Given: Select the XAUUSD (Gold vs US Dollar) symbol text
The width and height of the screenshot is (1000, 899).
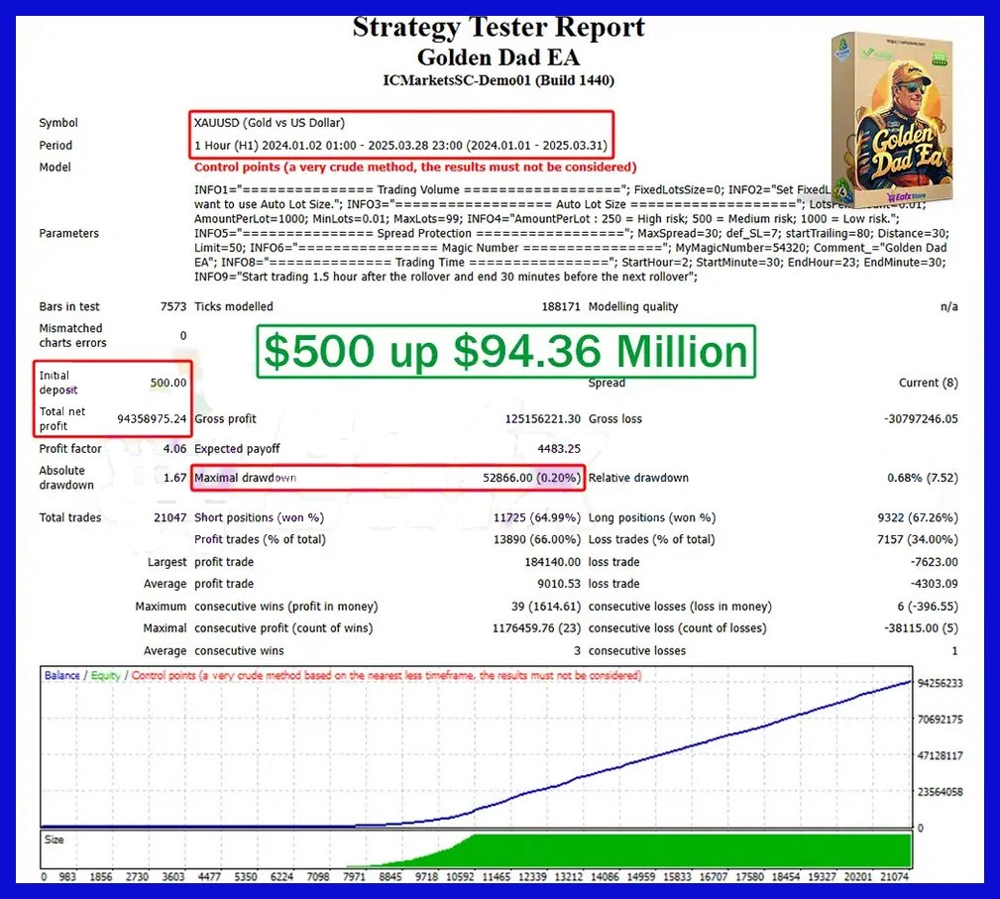Looking at the screenshot, I should tap(270, 123).
